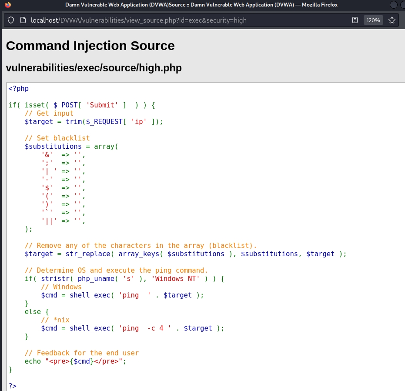The height and width of the screenshot is (391, 405).
Task: Click the 'Windows NT' string in code
Action: (x=174, y=279)
